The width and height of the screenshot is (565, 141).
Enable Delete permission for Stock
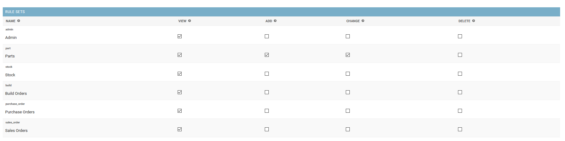coord(460,74)
